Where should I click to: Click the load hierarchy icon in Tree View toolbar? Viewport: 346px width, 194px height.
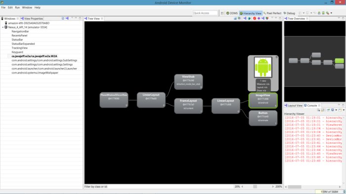[245, 18]
